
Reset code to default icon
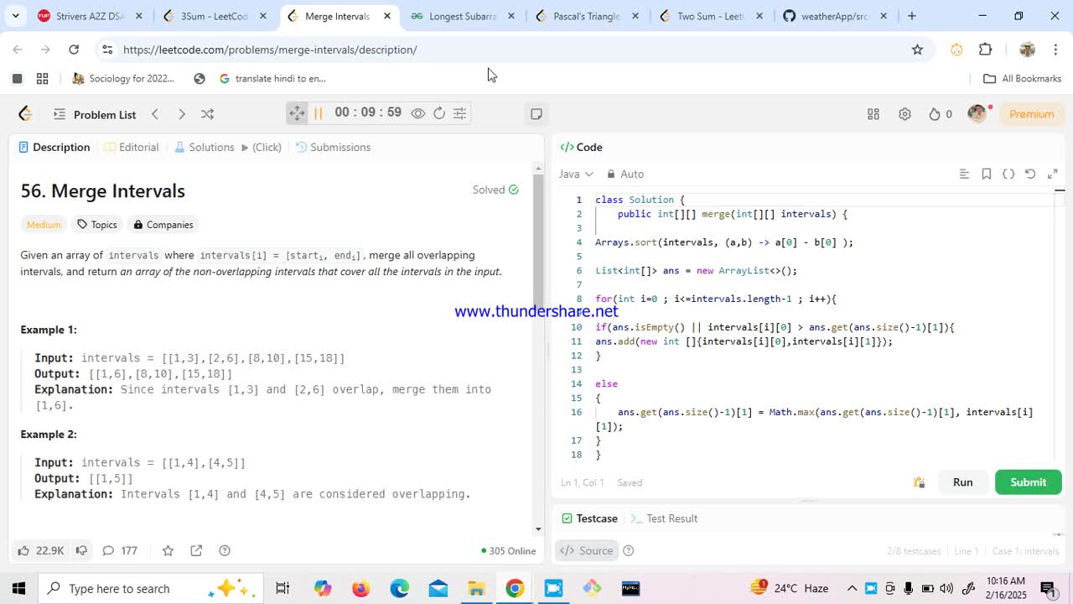pos(1030,174)
